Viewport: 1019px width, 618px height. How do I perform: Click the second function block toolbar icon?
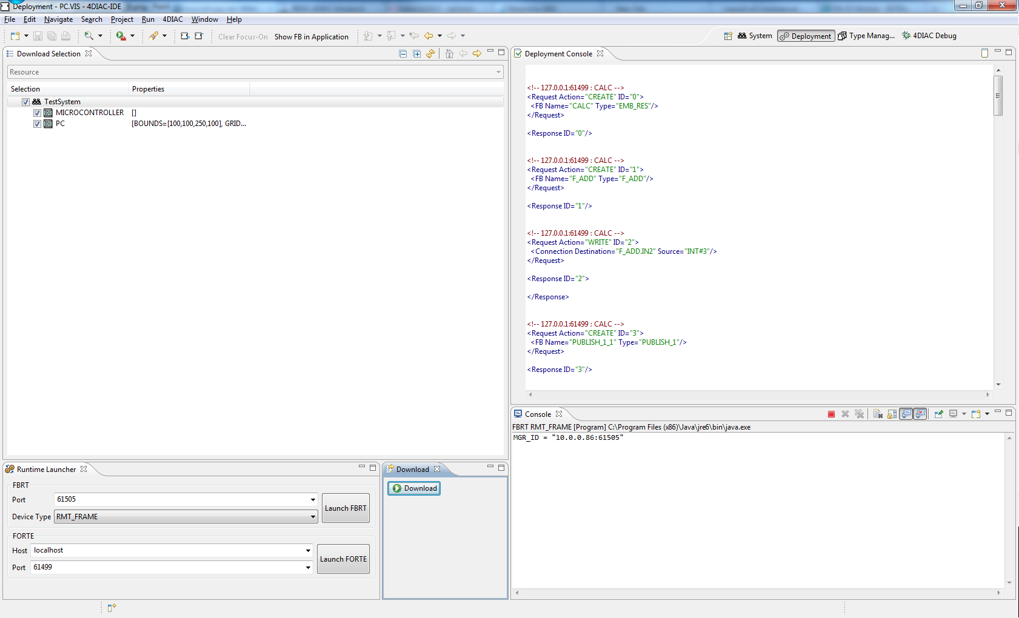(x=198, y=36)
